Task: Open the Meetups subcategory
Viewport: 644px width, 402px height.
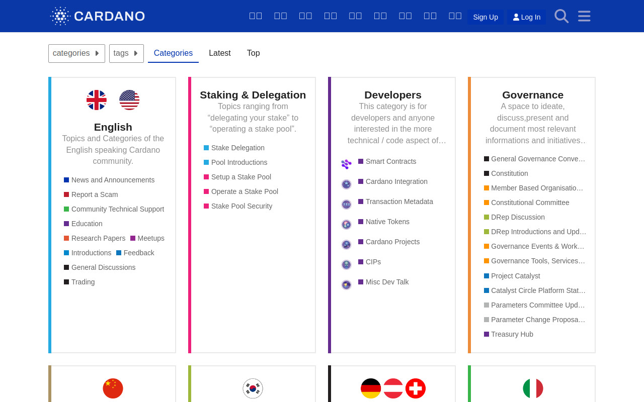Action: pyautogui.click(x=147, y=238)
